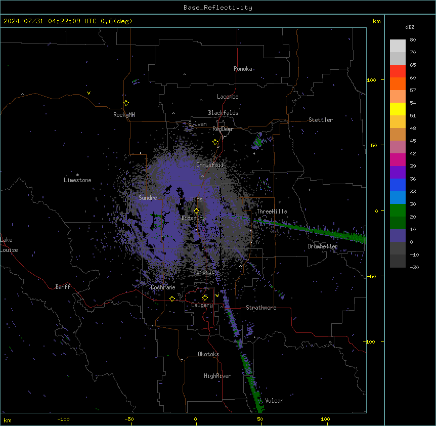Click the white asterisk marker above Limestone
Screen dimensions: 436x426
[x=77, y=175]
